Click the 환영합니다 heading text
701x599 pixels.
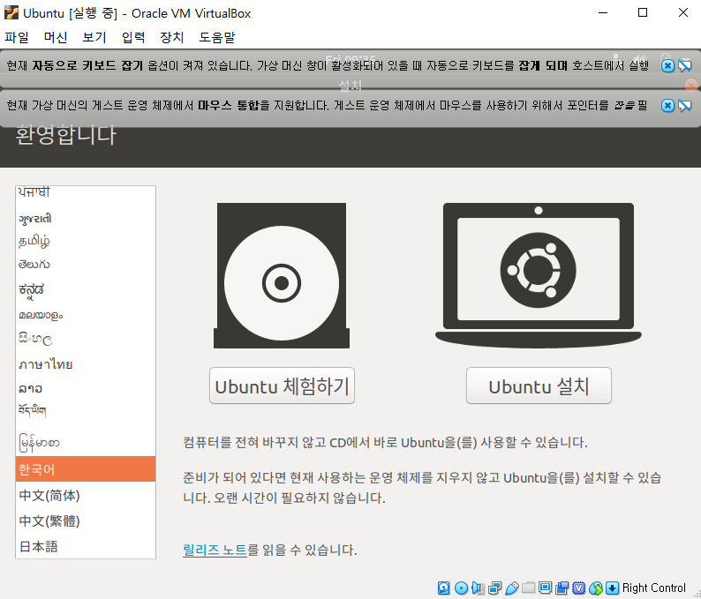[65, 134]
